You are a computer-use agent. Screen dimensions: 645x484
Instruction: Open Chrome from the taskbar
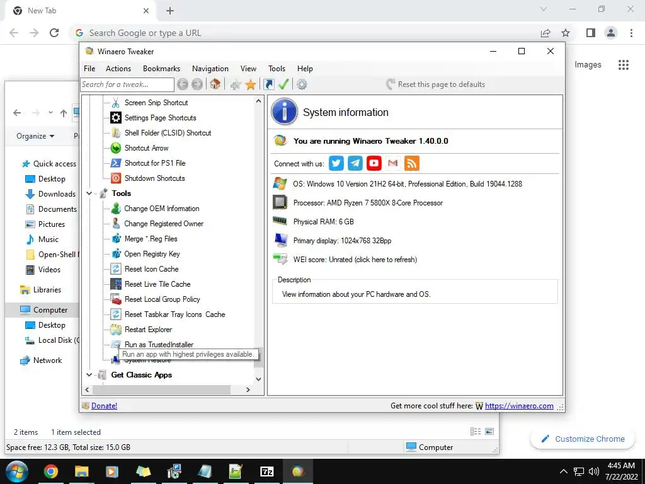click(x=51, y=471)
